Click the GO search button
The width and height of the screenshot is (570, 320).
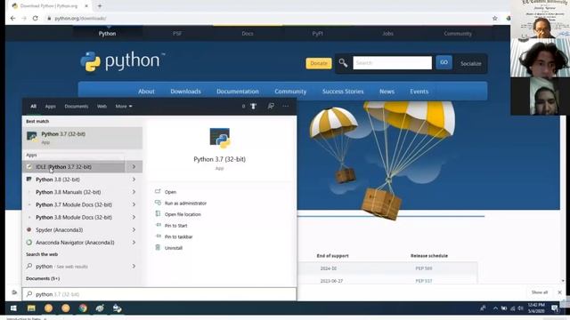coord(444,62)
